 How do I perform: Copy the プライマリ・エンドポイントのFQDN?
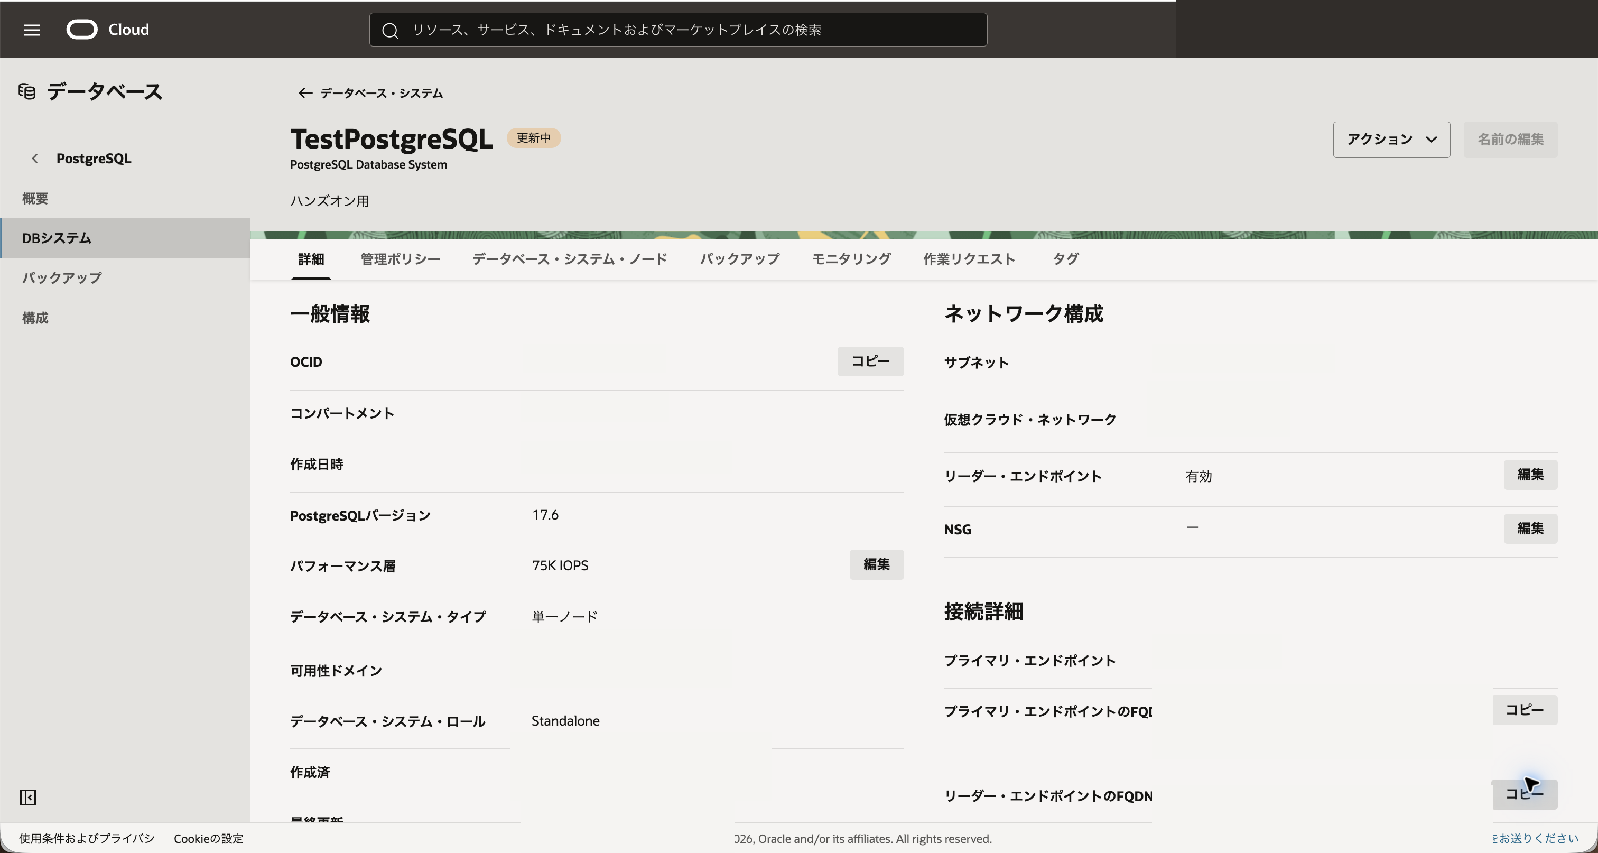click(1525, 710)
